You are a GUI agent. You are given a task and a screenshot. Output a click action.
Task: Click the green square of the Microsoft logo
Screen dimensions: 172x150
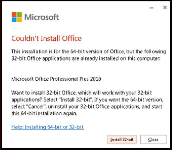19,14
